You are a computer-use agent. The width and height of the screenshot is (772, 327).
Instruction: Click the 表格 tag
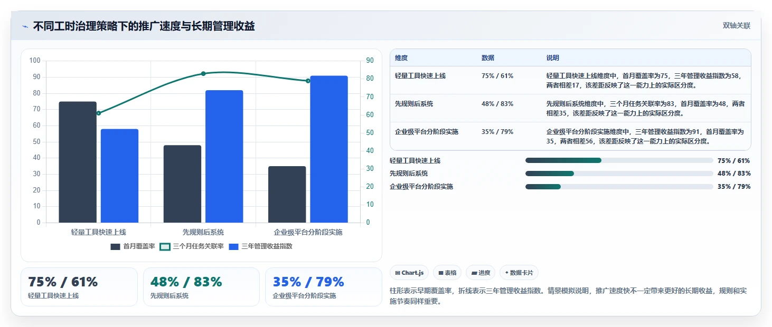click(447, 273)
